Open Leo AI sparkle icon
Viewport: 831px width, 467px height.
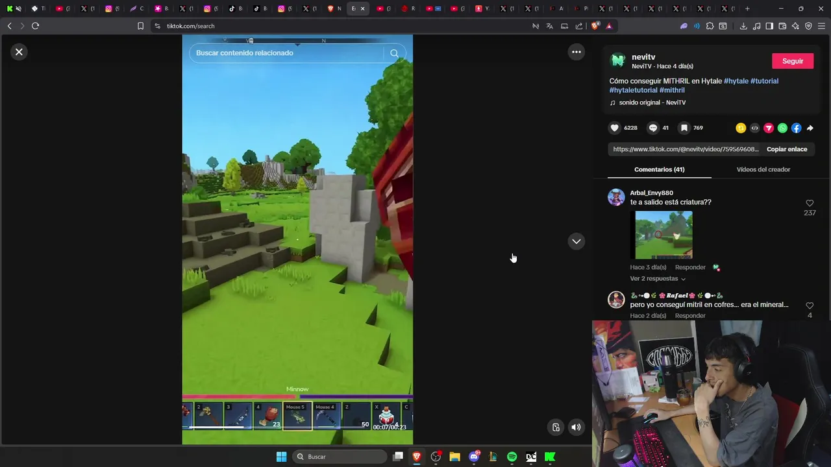click(795, 26)
